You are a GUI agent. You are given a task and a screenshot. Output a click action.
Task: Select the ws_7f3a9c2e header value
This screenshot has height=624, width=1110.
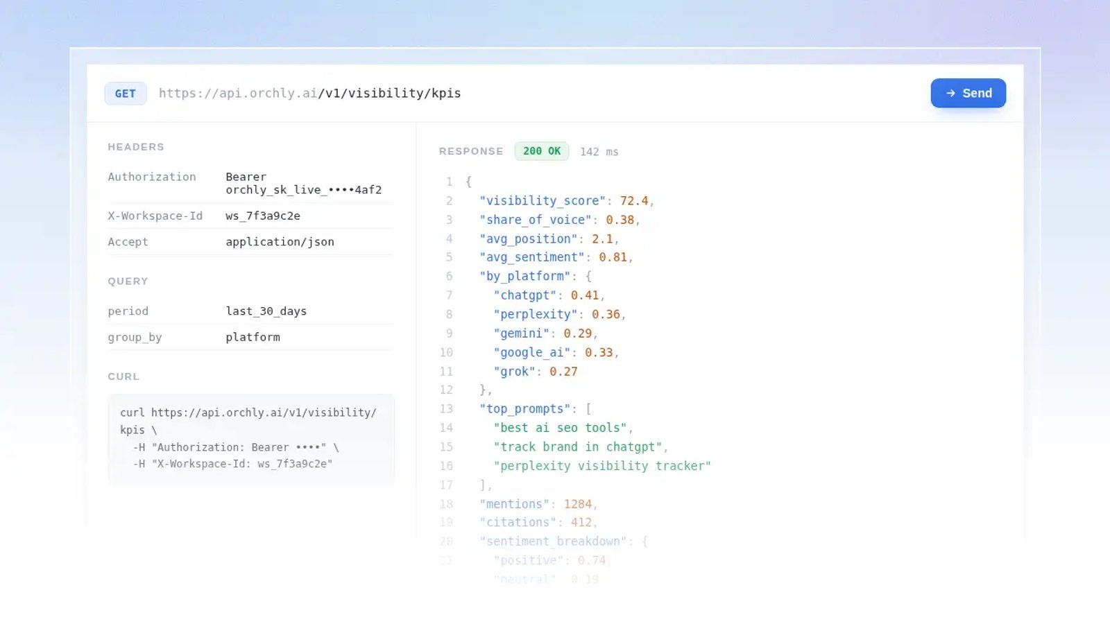point(263,216)
